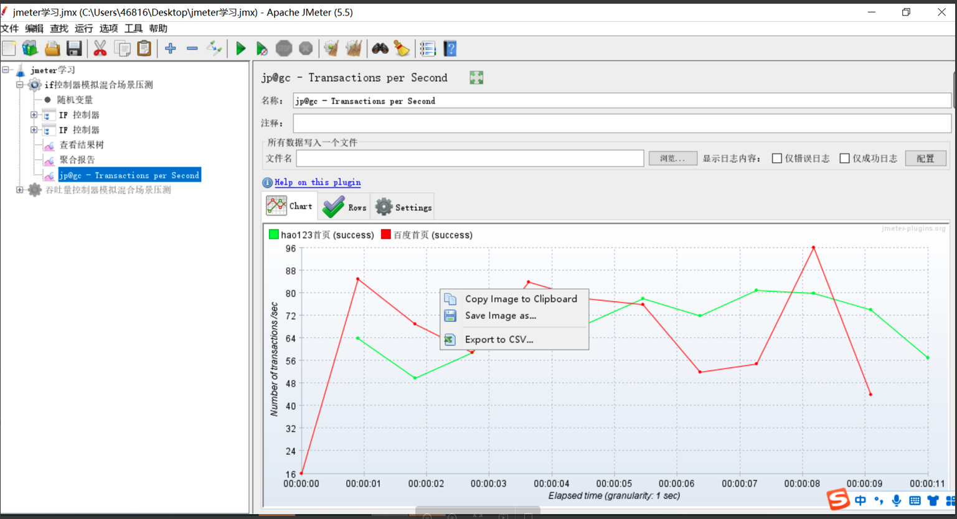Enable the 仅成功日志 checkbox
Screen dimensions: 957x519
844,158
